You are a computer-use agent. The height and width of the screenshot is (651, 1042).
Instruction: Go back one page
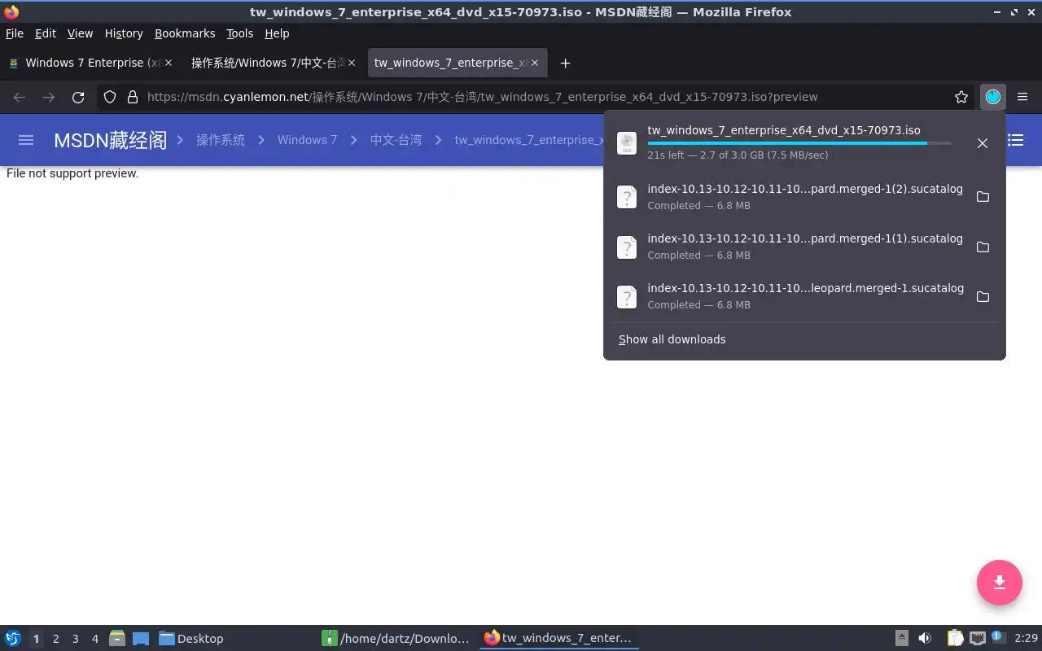pos(20,97)
